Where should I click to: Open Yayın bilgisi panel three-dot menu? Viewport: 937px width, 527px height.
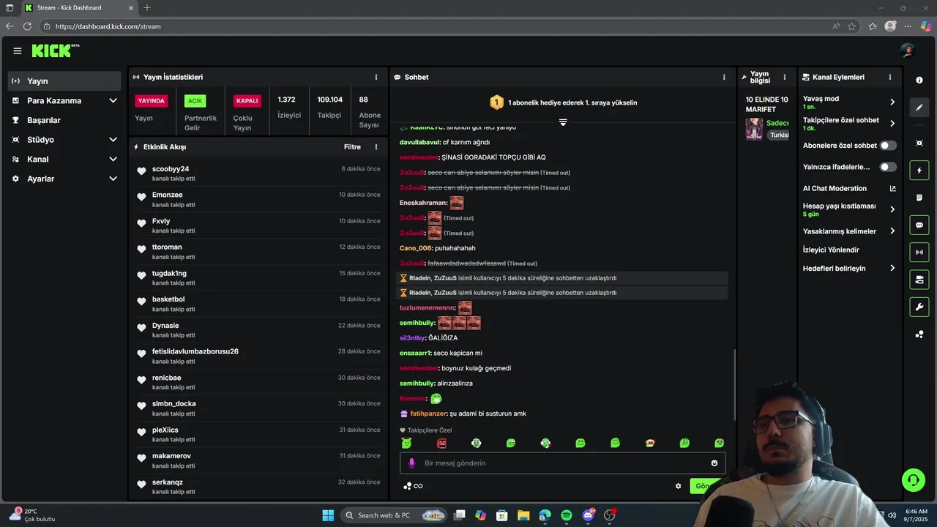784,77
